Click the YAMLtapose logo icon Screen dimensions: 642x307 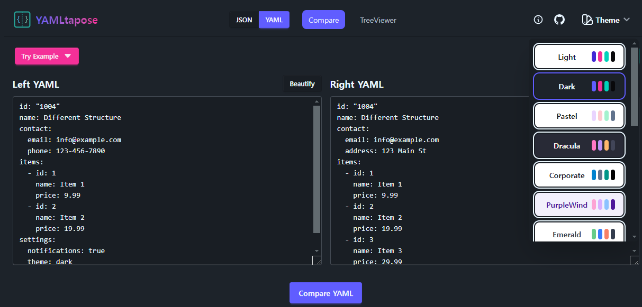(22, 20)
